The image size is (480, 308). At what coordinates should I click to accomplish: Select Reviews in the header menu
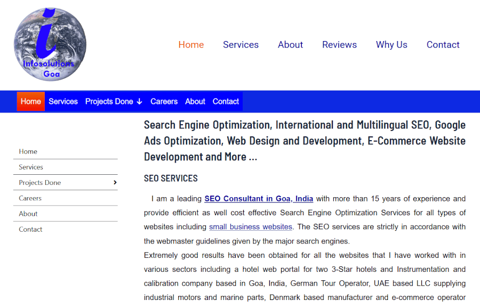point(339,45)
